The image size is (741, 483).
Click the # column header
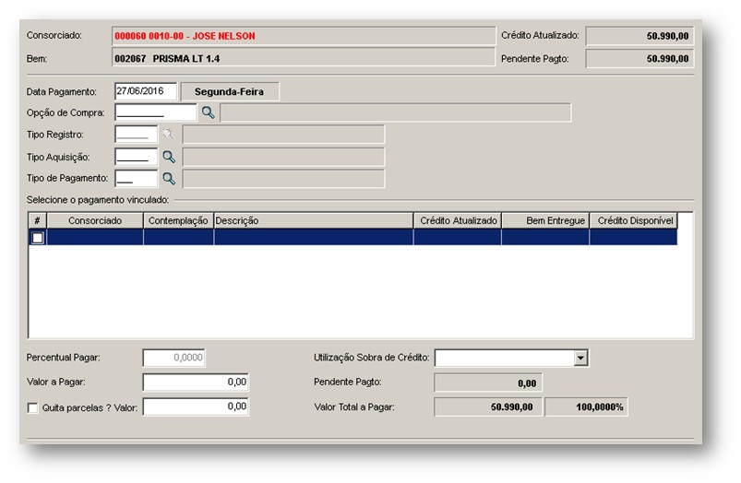(37, 220)
